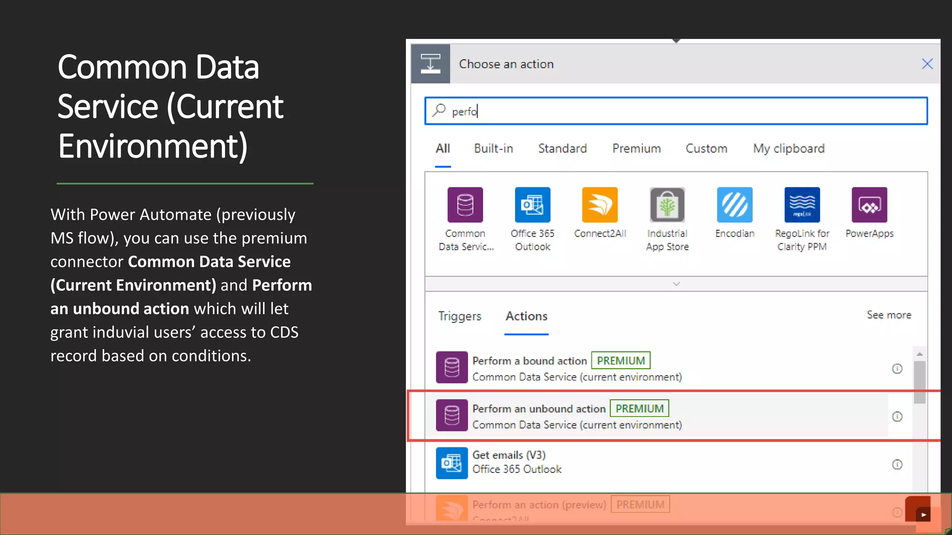This screenshot has height=535, width=952.
Task: Click PREMIUM badge on Perform an unbound action
Action: [x=640, y=409]
